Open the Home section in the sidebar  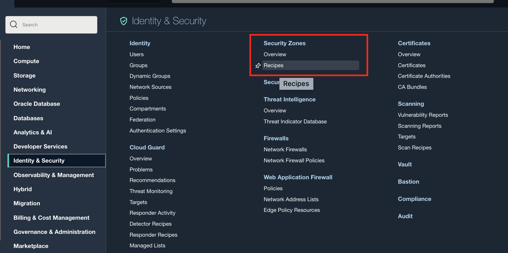coord(22,47)
